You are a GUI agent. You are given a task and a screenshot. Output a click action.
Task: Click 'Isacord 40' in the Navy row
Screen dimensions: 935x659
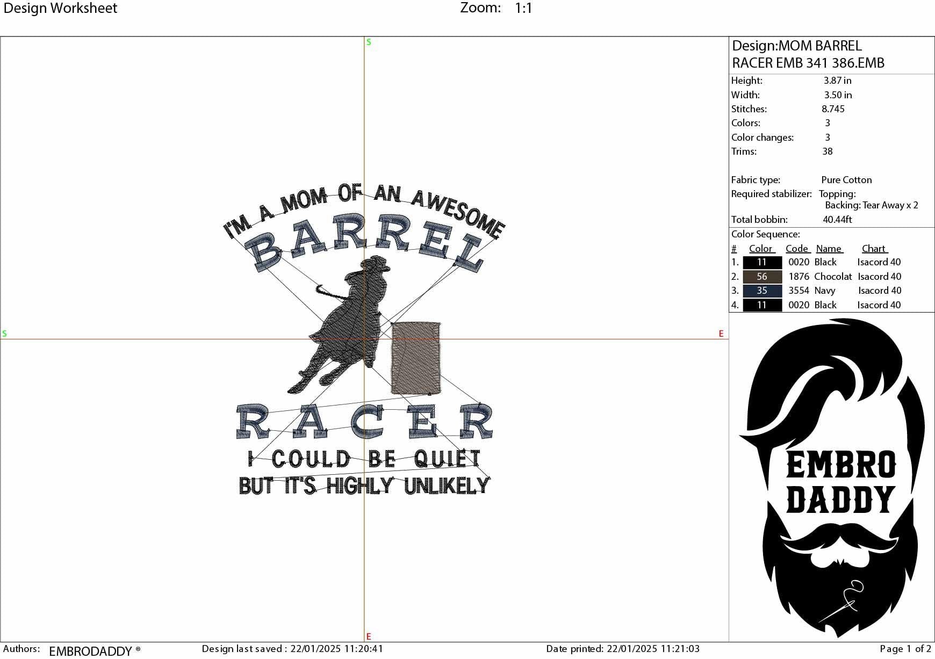tap(880, 291)
